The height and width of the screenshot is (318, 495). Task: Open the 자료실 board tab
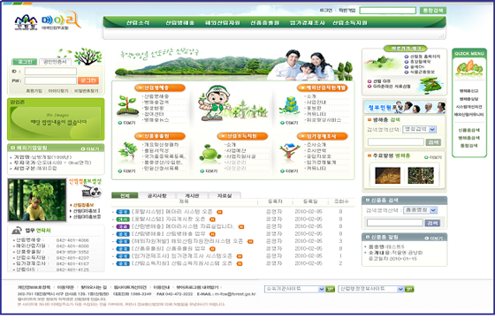click(225, 195)
